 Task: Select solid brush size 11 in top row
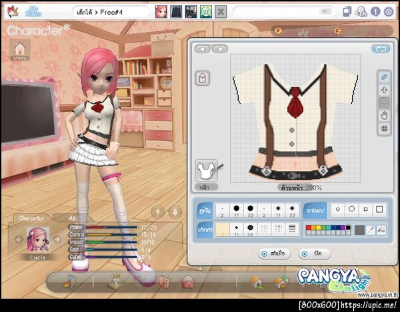pos(237,210)
